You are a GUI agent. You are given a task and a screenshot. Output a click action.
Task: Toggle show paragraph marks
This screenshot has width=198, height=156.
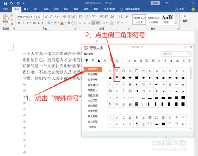click(127, 17)
